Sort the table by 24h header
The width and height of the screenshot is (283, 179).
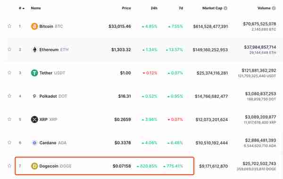154,8
